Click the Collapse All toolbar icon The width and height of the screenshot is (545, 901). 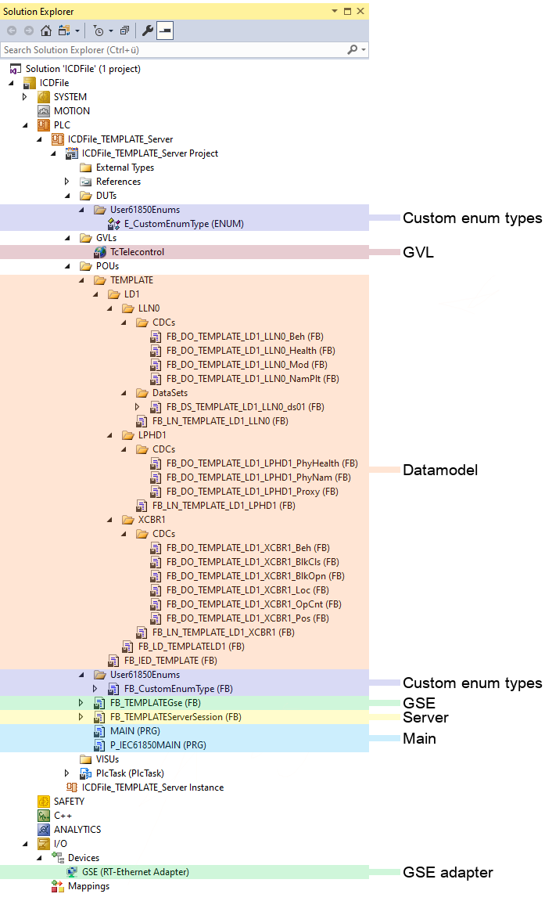124,31
